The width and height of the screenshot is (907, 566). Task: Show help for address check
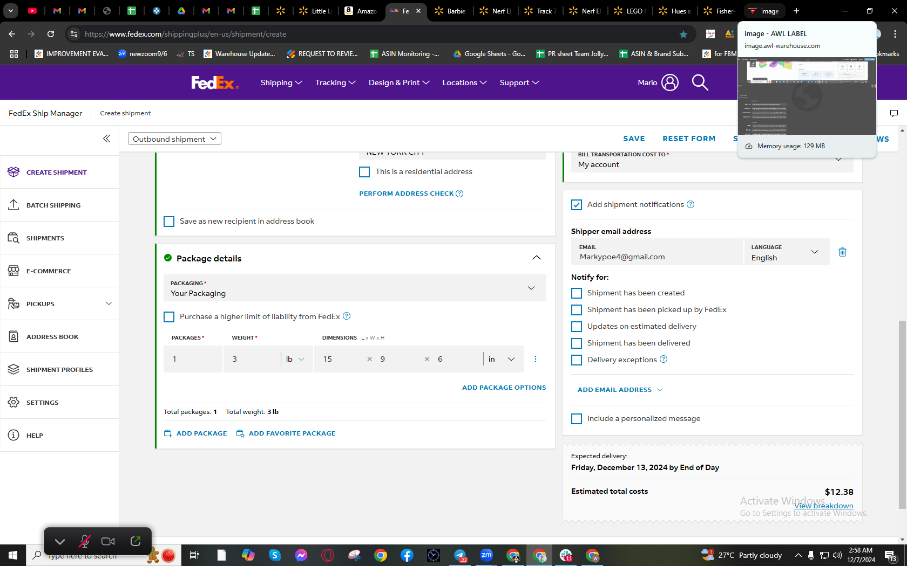click(459, 194)
